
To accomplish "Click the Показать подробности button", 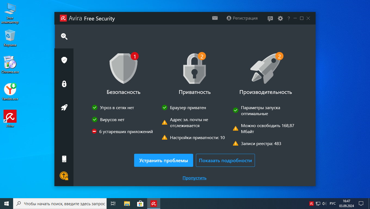I will point(225,160).
